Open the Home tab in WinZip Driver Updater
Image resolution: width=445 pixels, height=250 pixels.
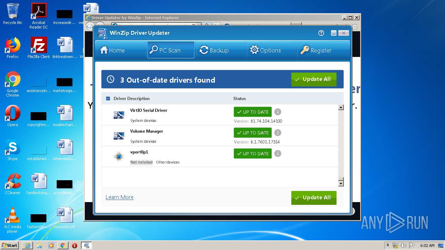click(121, 50)
